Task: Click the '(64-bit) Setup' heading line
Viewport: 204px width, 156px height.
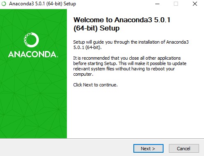Action: point(97,28)
